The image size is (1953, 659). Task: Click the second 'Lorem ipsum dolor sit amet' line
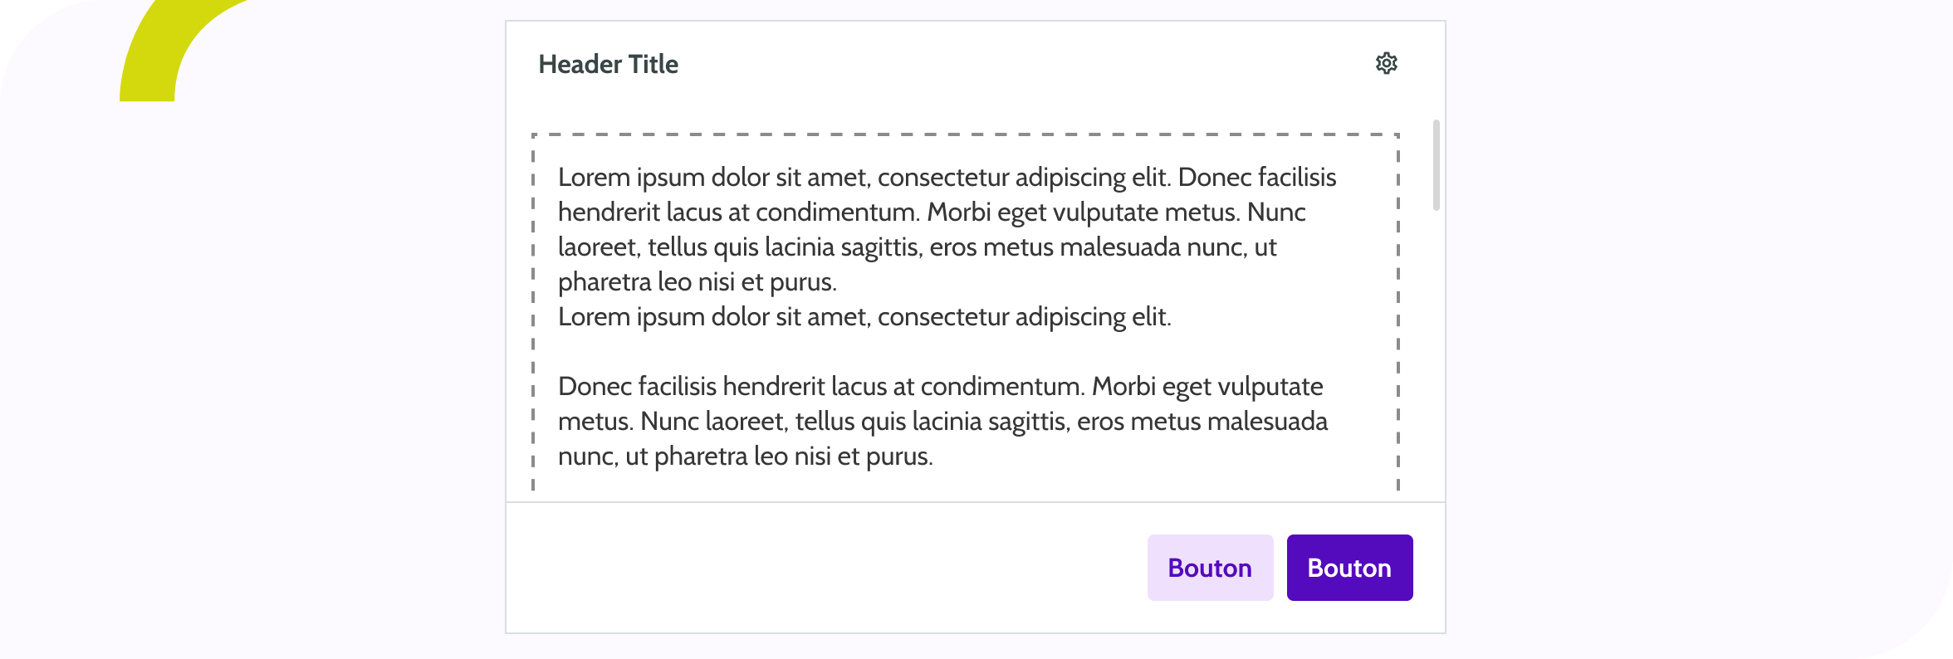(x=864, y=317)
